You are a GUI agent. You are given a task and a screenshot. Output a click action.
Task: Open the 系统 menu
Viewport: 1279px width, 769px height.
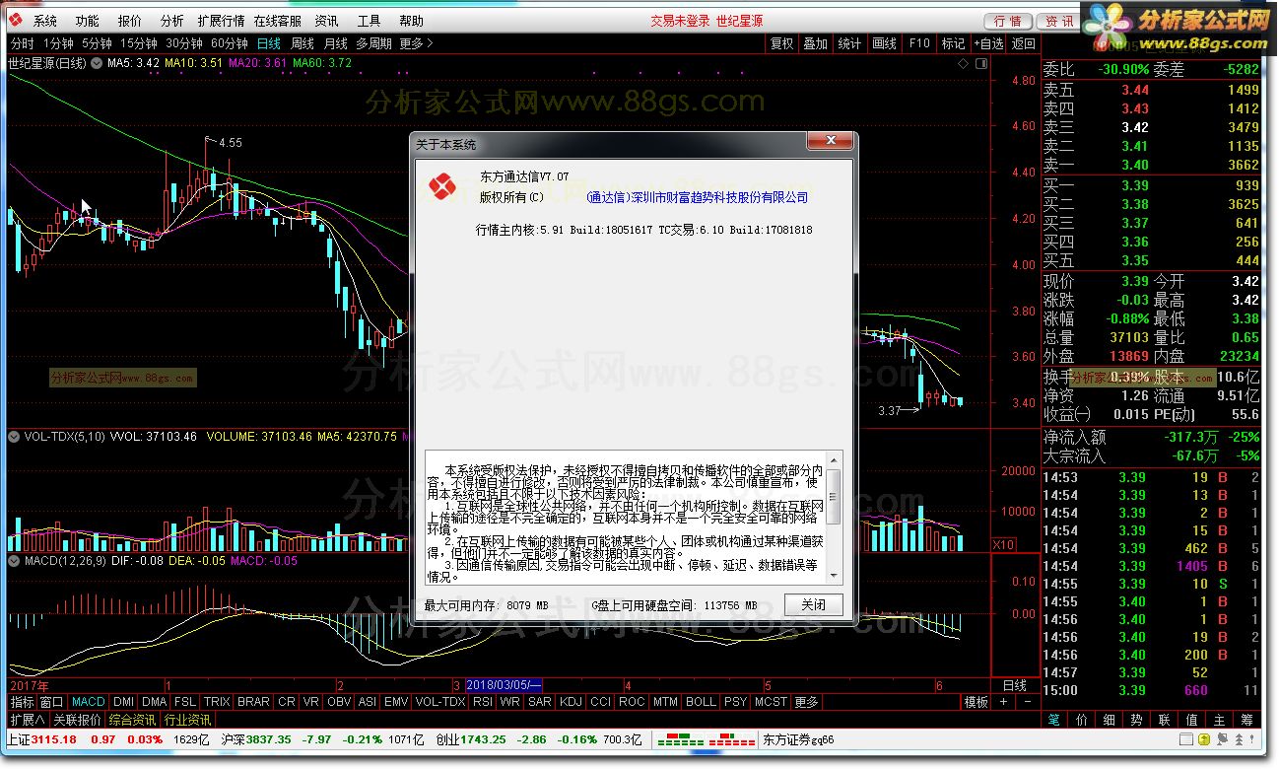[44, 21]
